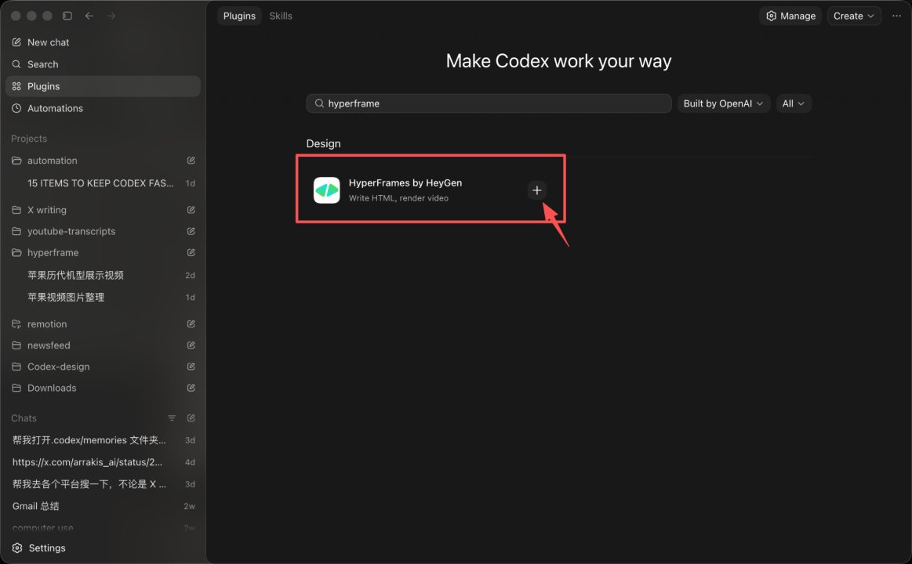
Task: Open chat https://x.com/arrakis_ai/status
Action: click(x=103, y=462)
